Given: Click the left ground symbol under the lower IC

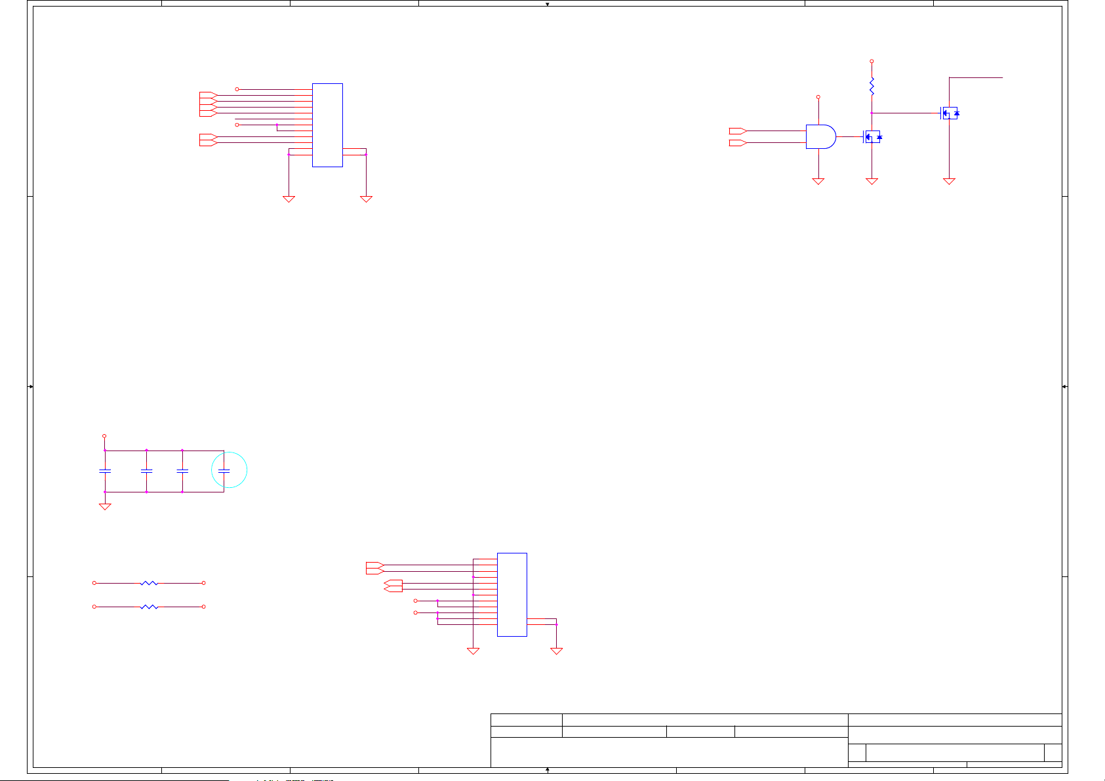Looking at the screenshot, I should tap(473, 651).
